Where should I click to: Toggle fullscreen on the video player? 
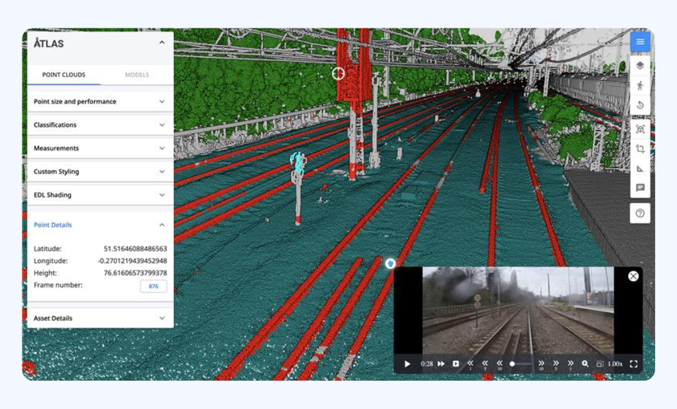click(633, 363)
